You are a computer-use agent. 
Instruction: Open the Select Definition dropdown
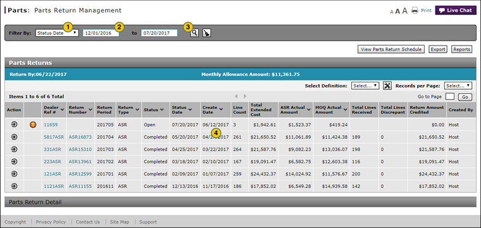coord(365,86)
